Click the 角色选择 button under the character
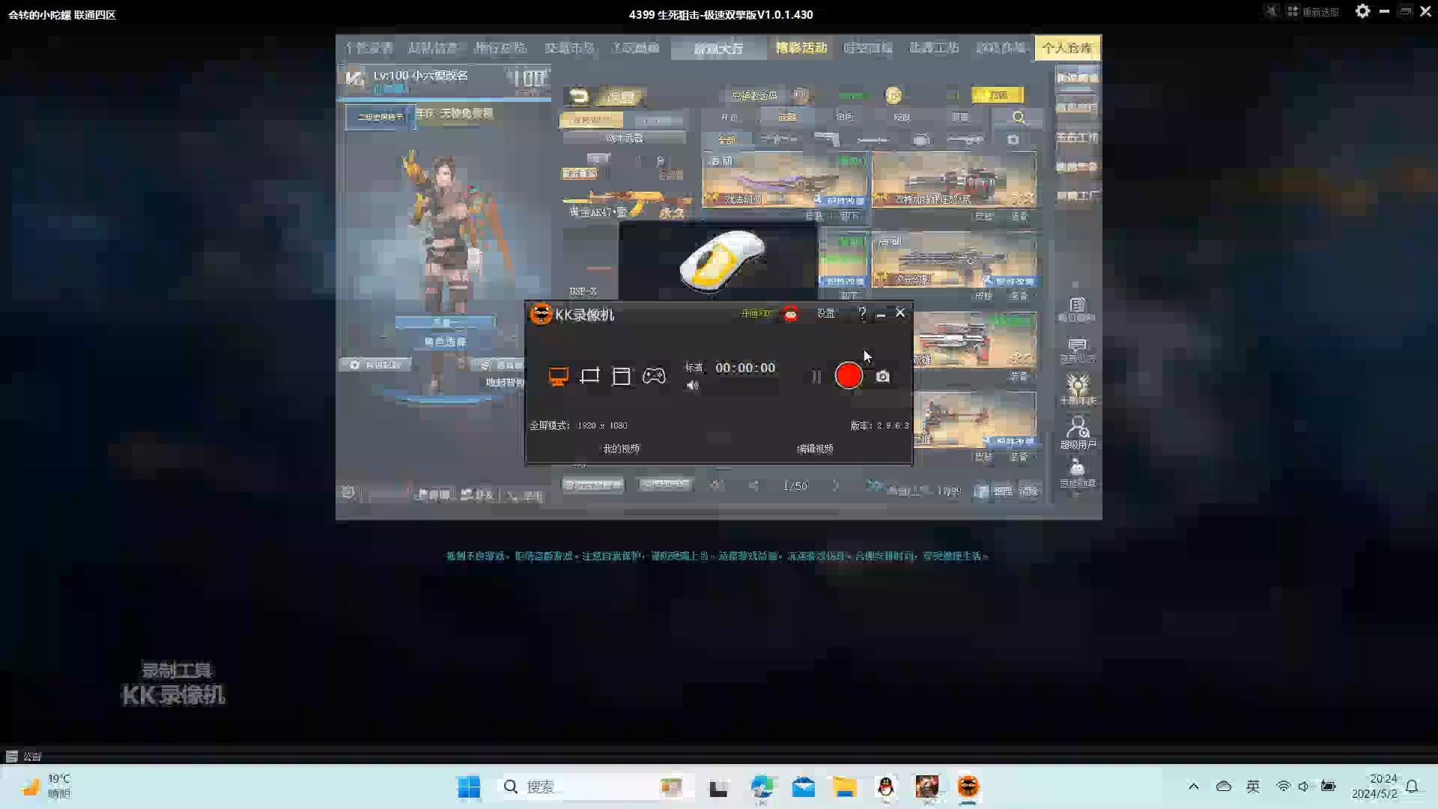This screenshot has width=1438, height=809. [x=446, y=342]
